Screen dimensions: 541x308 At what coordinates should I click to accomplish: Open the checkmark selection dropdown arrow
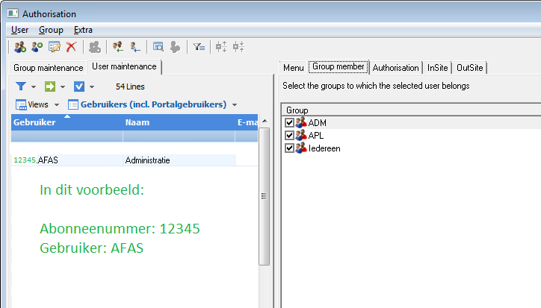click(x=92, y=87)
